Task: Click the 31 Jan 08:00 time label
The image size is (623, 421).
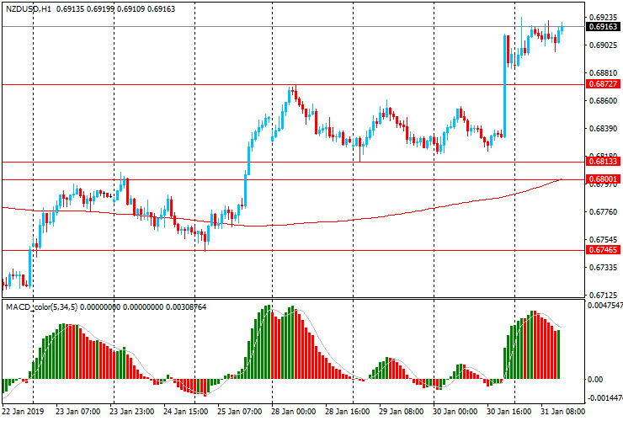Action: [x=563, y=412]
